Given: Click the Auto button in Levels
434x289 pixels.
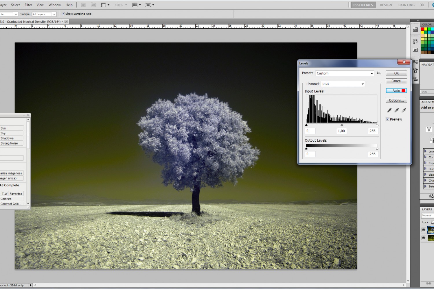Looking at the screenshot, I should pos(396,91).
